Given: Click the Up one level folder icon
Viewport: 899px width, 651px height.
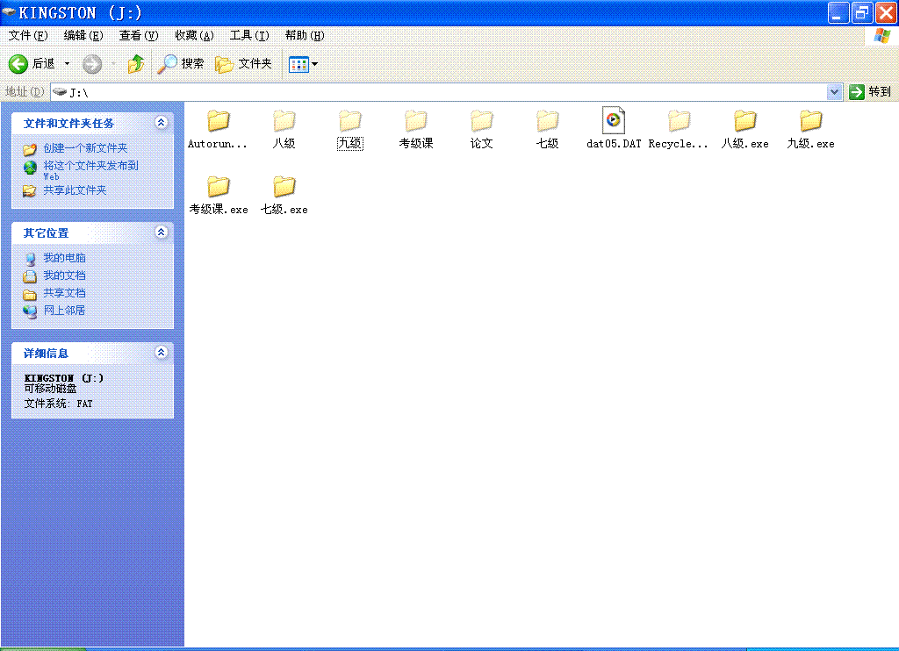Looking at the screenshot, I should click(135, 64).
